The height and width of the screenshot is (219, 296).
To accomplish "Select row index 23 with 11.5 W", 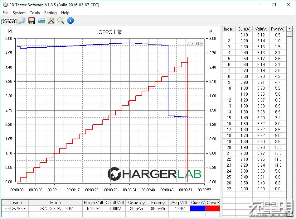I will (254, 165).
